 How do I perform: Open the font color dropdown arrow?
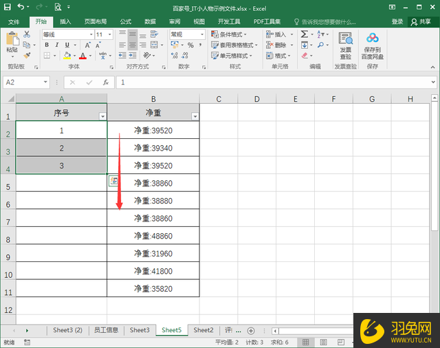[90, 56]
